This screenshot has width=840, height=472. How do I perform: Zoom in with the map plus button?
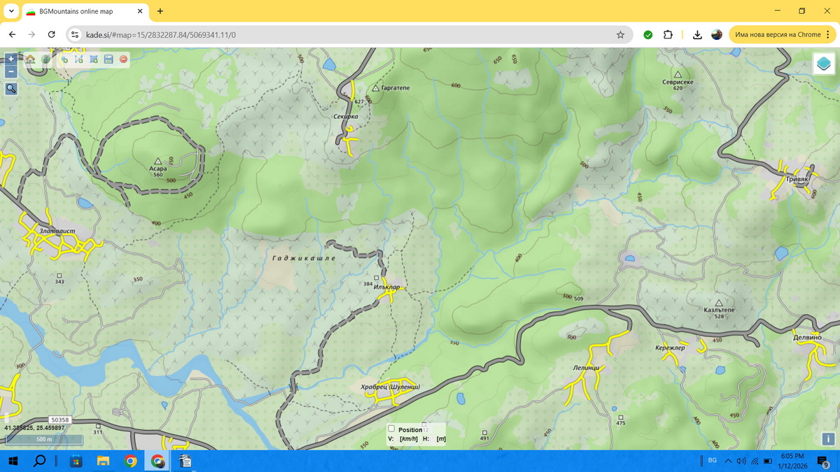(11, 59)
